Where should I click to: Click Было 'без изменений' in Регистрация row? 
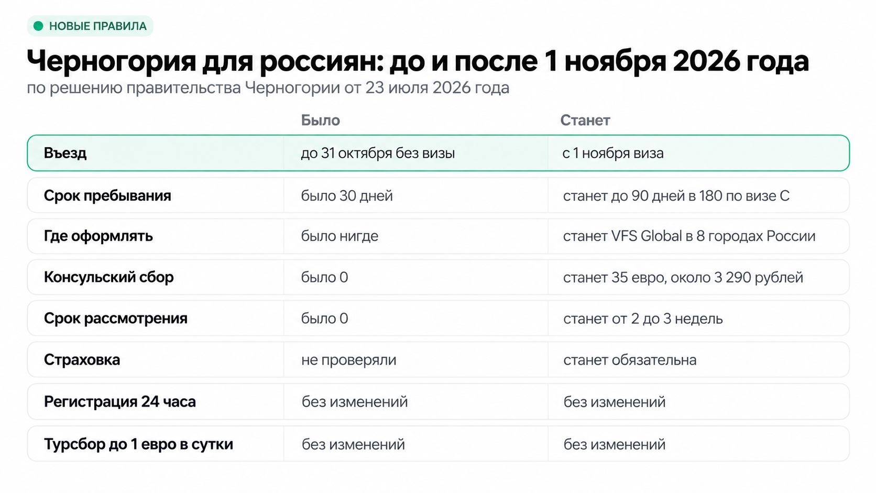[355, 402]
